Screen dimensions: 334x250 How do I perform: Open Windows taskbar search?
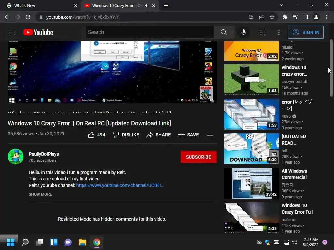25,242
